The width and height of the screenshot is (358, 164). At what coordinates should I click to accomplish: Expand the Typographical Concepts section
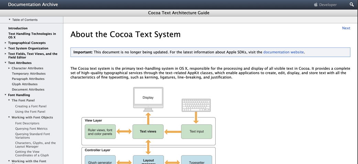click(x=6, y=43)
